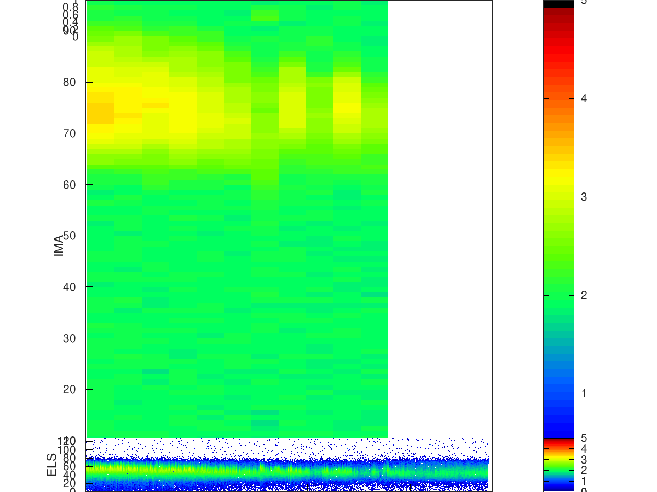
Task: Click the IMA axis label
Action: click(59, 245)
